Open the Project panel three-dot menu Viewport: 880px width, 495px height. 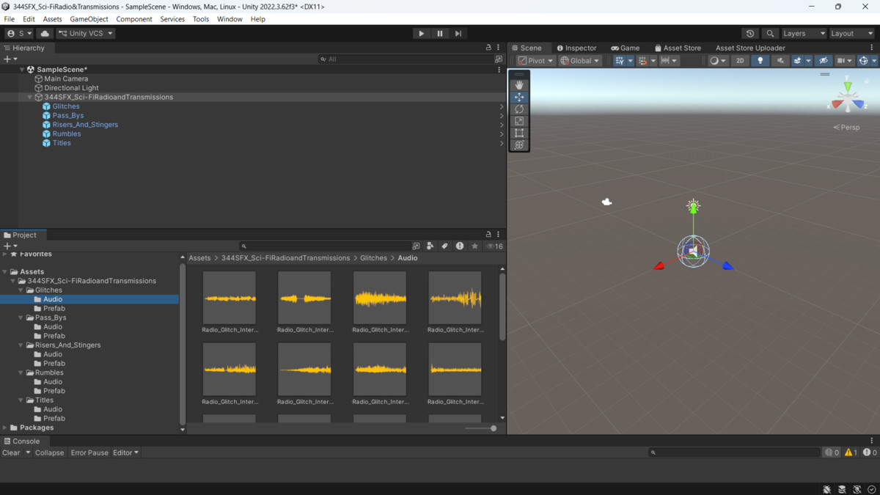pyautogui.click(x=498, y=235)
